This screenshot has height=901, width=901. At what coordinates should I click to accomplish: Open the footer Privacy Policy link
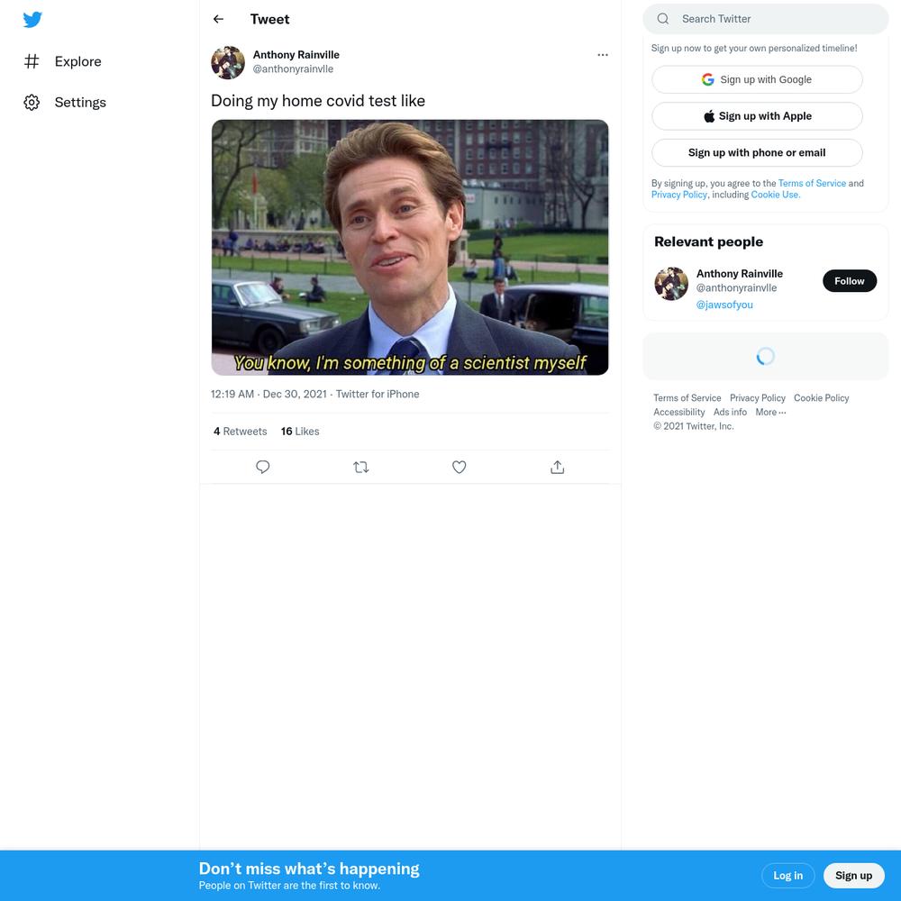pos(758,397)
